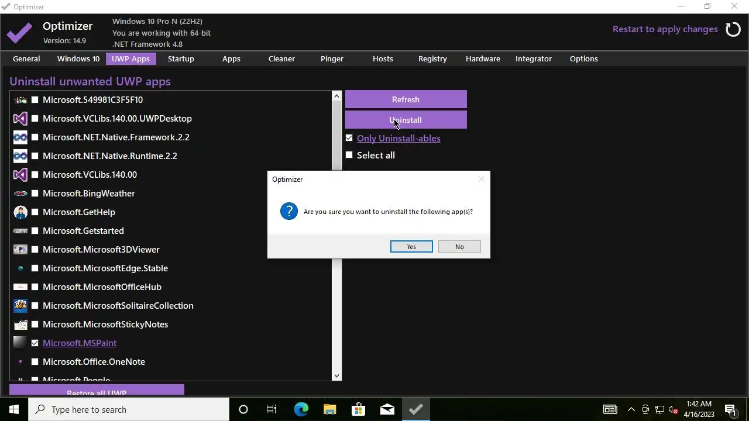Viewport: 749px width, 421px height.
Task: Uncheck the Microsoft.MSPaint checkbox
Action: pos(35,343)
